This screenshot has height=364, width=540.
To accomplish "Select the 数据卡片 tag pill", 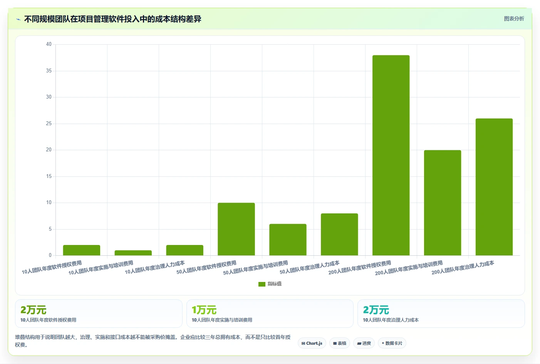I will (392, 343).
